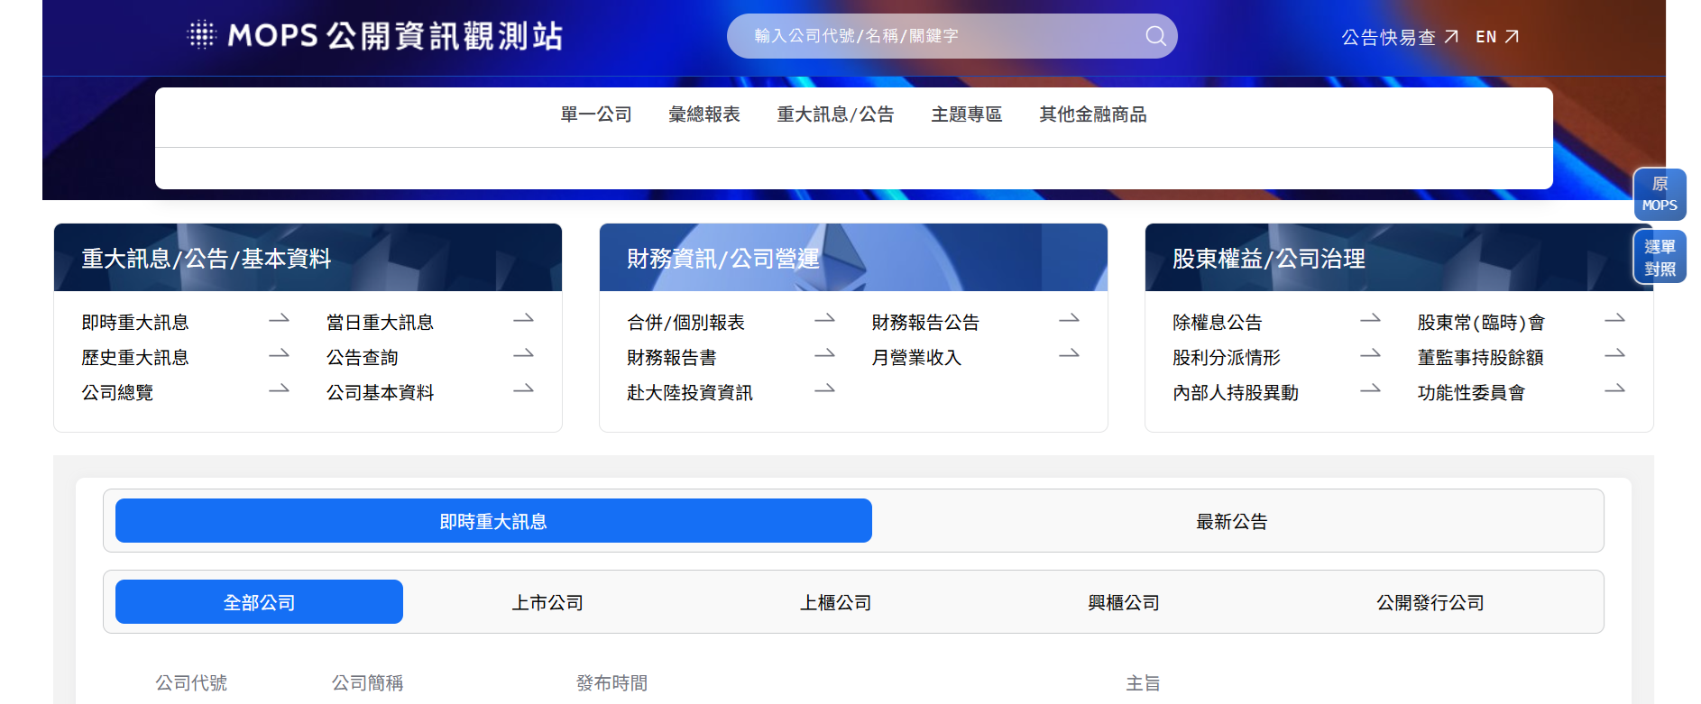Open 功能性委員會 link
Image resolution: width=1701 pixels, height=704 pixels.
coord(1471,393)
